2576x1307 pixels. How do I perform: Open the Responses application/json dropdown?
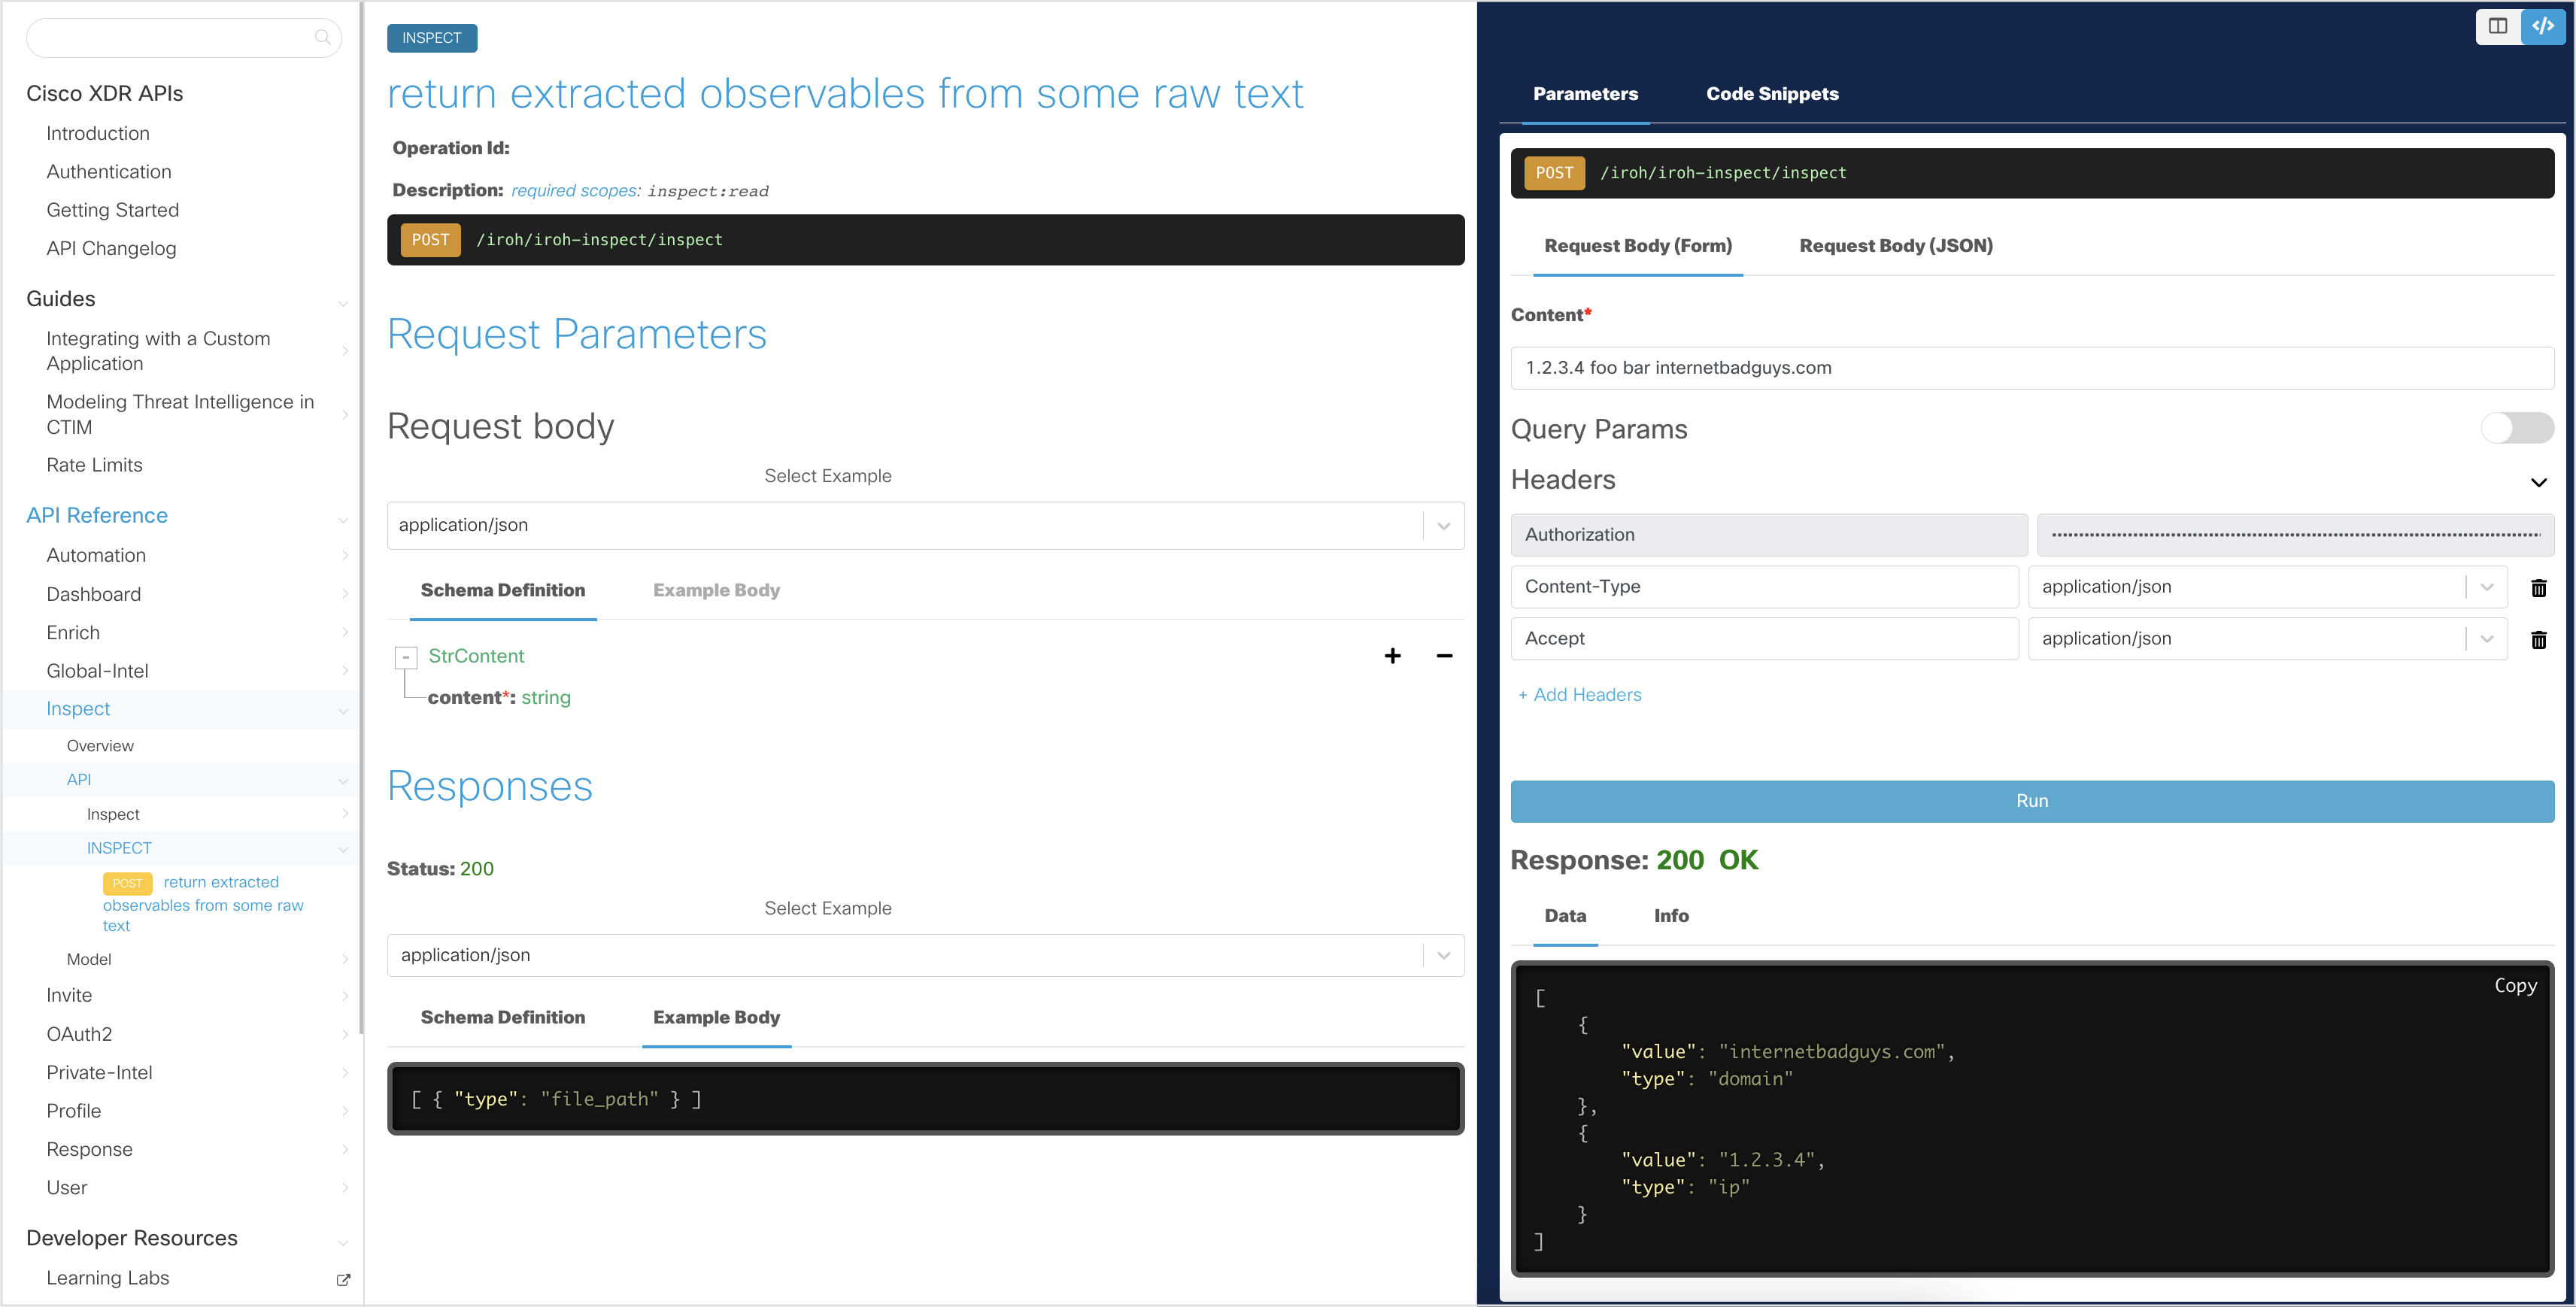pyautogui.click(x=1443, y=956)
